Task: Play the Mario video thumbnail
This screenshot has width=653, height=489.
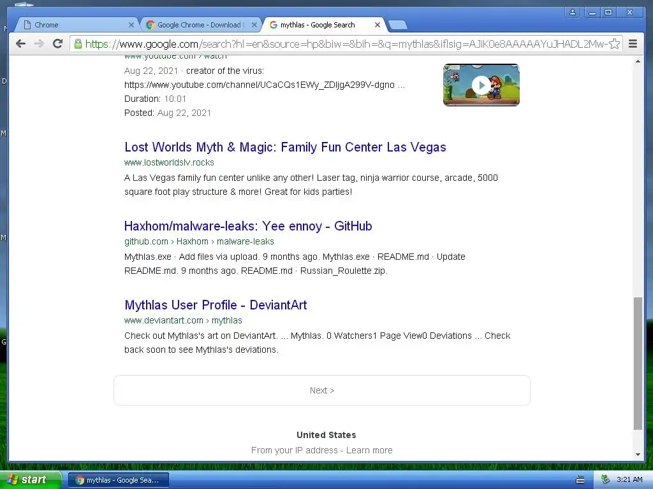Action: tap(481, 85)
